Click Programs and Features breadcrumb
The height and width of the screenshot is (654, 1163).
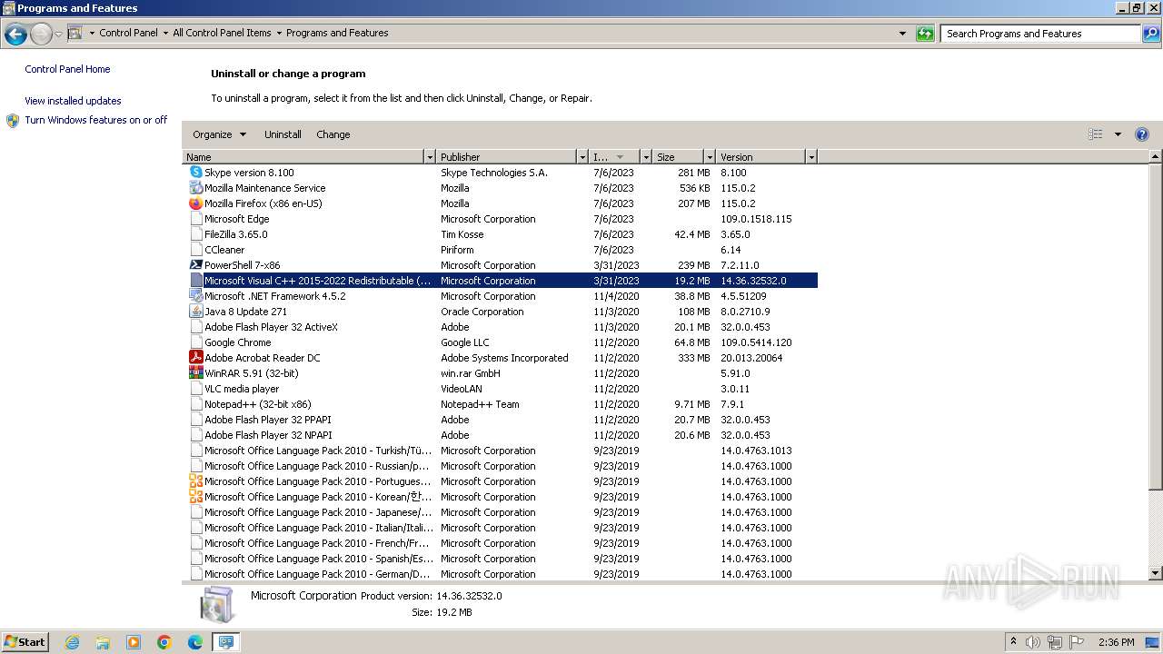[x=337, y=33]
